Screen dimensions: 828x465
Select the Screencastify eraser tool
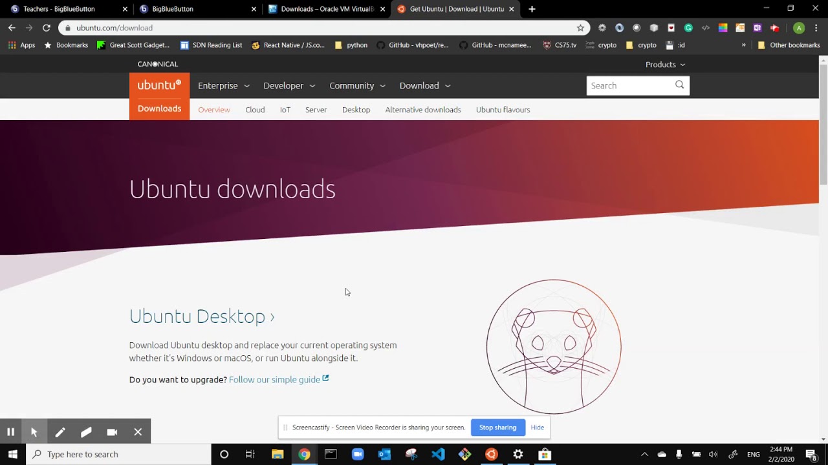[x=86, y=432]
